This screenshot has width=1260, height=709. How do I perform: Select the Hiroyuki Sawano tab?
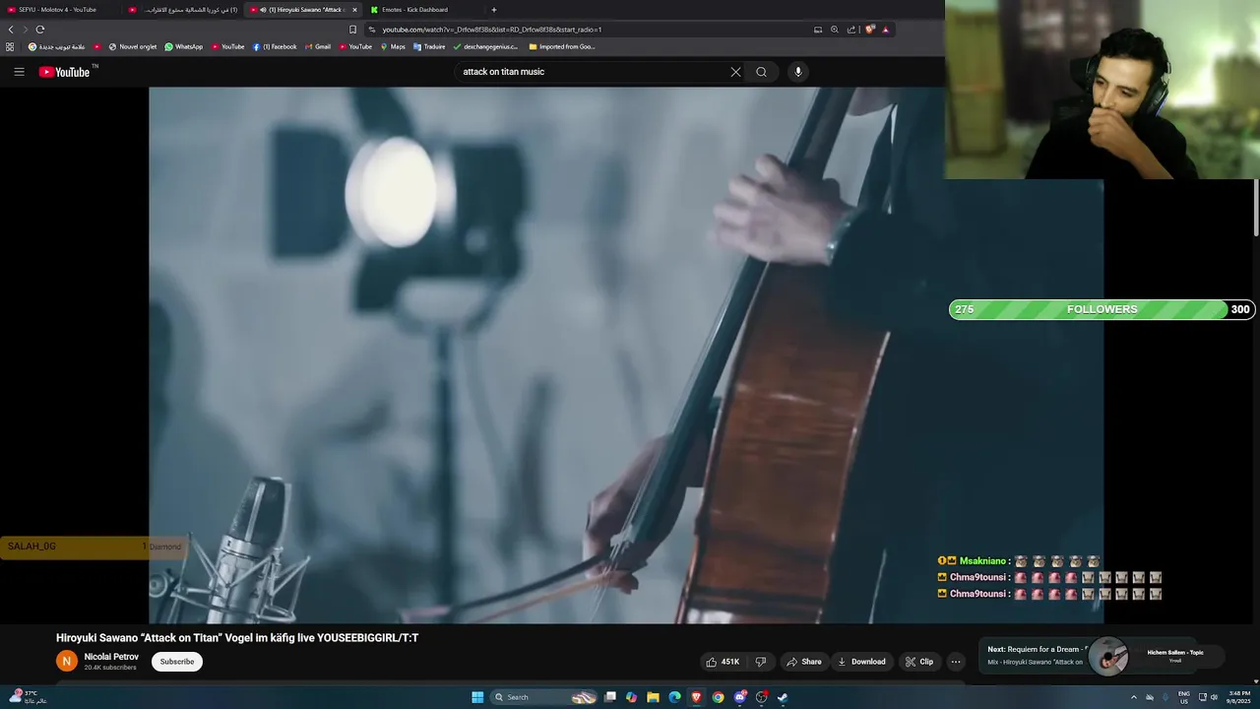[305, 10]
